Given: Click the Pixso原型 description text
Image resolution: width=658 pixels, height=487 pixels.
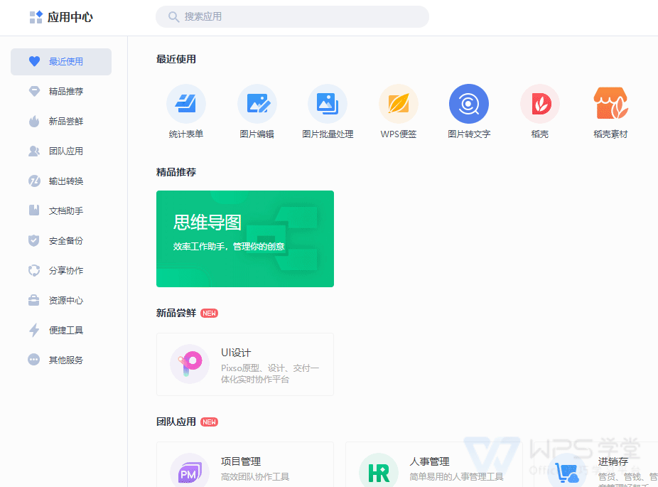Looking at the screenshot, I should 270,374.
